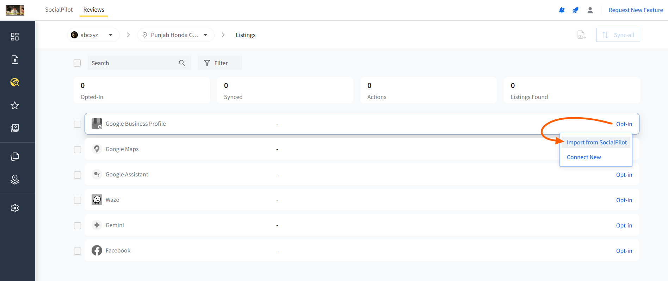Click the search magnifier icon
Viewport: 668px width, 281px height.
click(182, 63)
